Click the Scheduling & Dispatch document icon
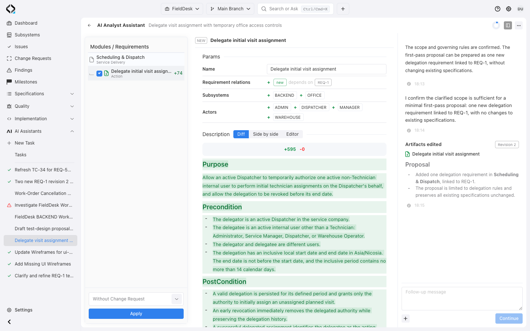Image resolution: width=530 pixels, height=331 pixels. [92, 59]
